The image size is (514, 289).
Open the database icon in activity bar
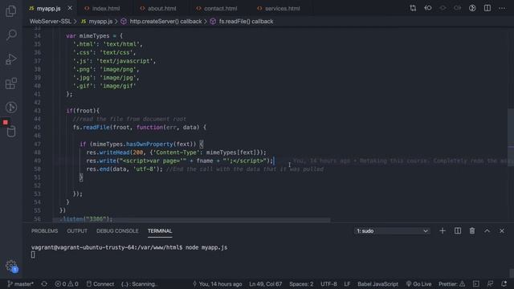[11, 132]
